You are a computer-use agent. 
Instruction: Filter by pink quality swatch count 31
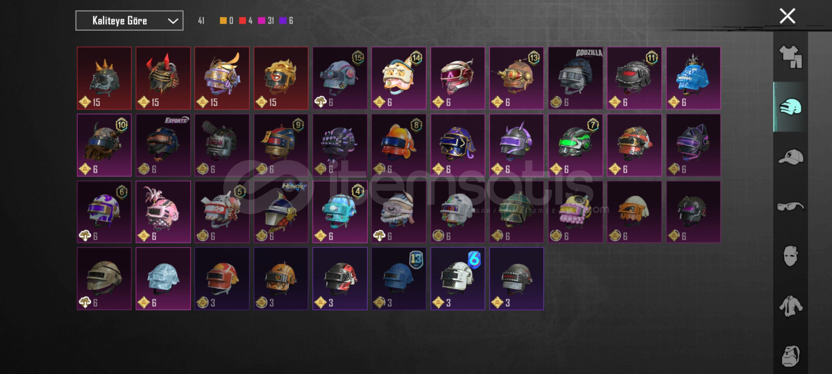[266, 21]
